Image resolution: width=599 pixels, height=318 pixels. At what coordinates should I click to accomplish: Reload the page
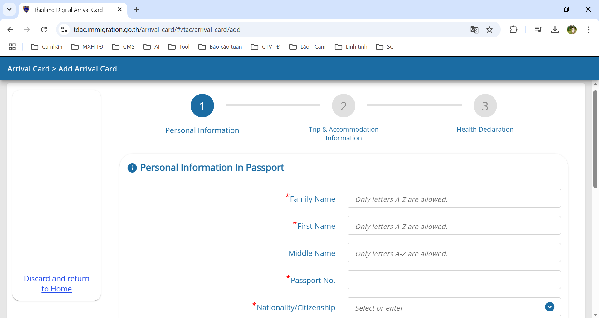coord(44,30)
